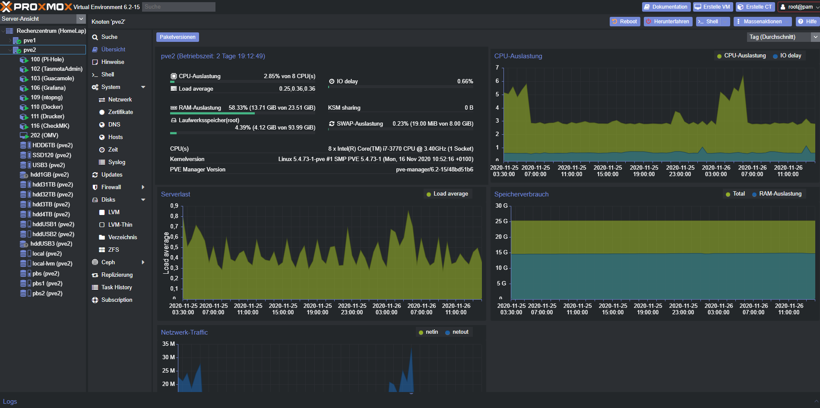Screen dimensions: 820x408
Task: Open the root@pam user menu
Action: point(799,7)
